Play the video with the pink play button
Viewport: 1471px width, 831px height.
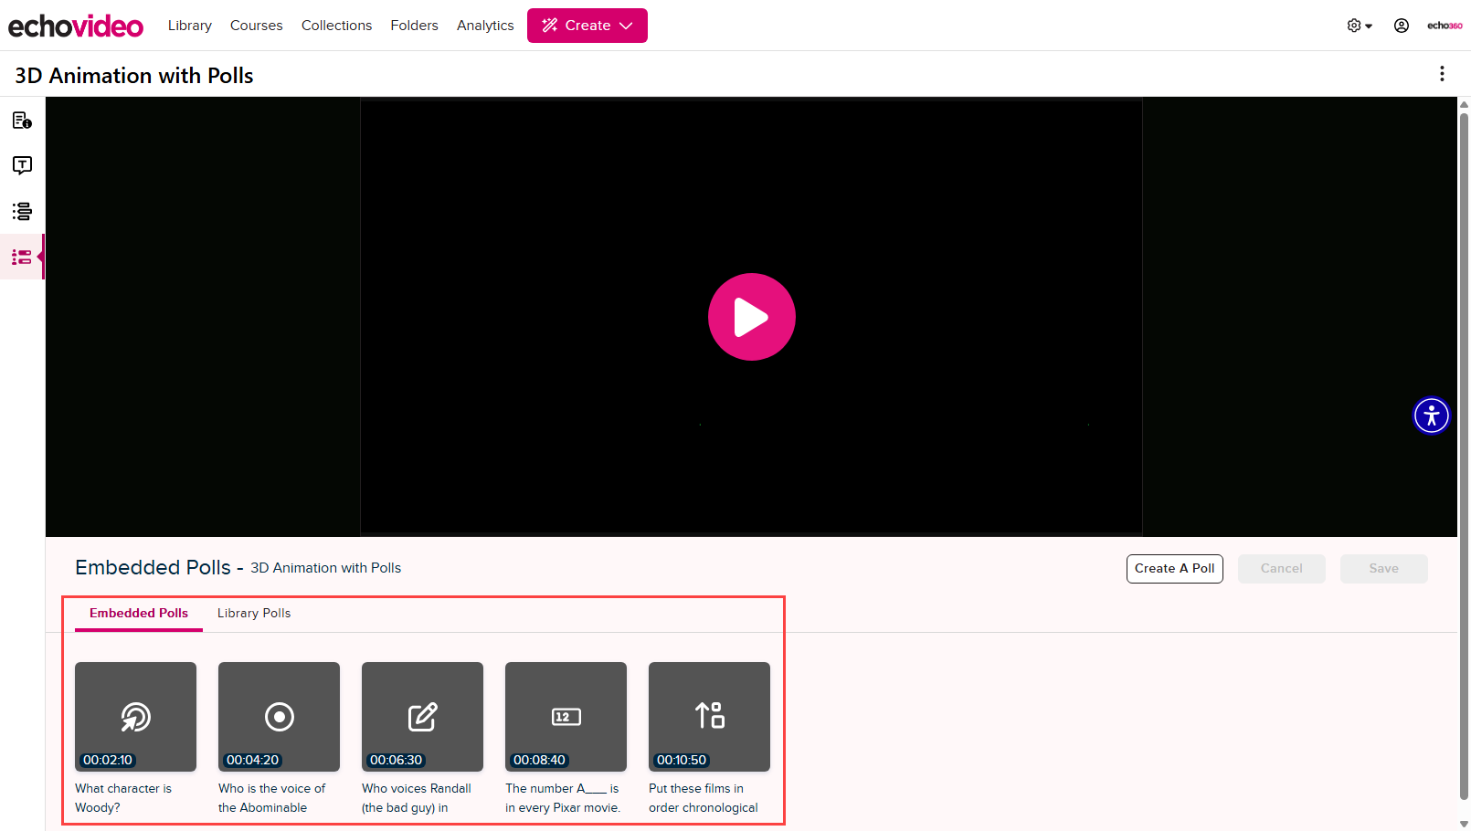pyautogui.click(x=752, y=317)
